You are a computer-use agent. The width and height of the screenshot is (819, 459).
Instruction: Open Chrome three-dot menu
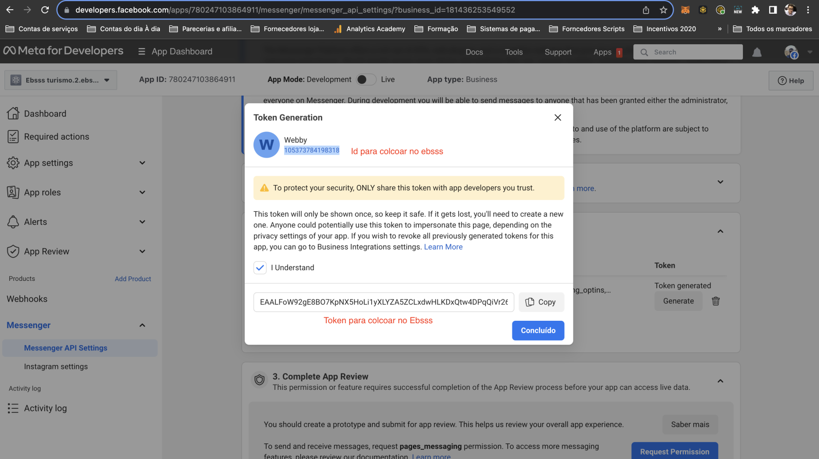(808, 10)
